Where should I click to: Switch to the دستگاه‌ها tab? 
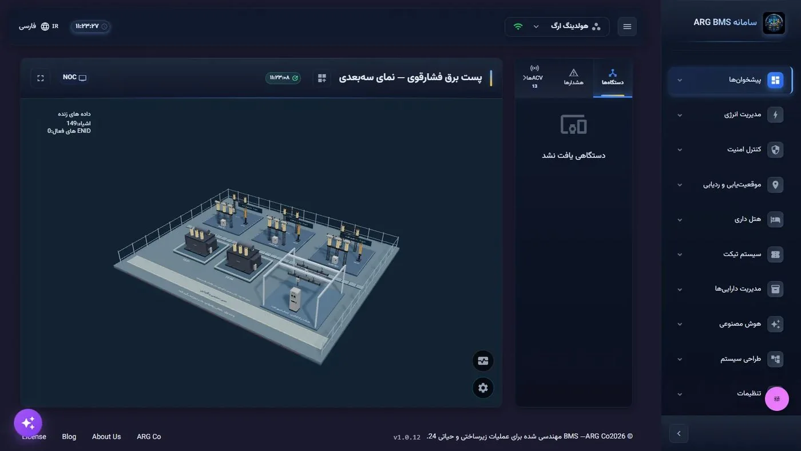click(x=613, y=78)
